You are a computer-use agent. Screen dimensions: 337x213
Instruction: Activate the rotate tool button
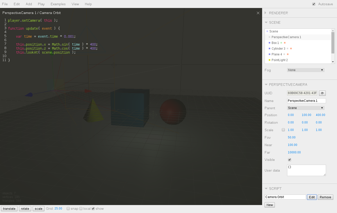[25, 209]
